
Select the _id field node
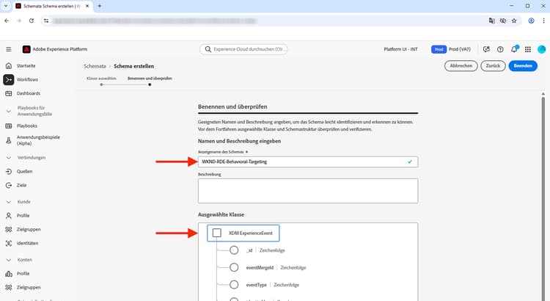[x=234, y=250]
